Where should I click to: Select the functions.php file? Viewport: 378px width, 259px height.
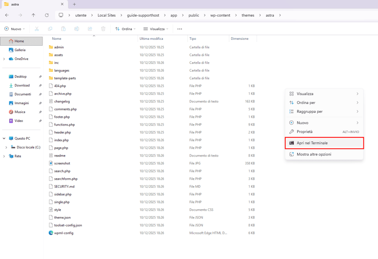[64, 125]
